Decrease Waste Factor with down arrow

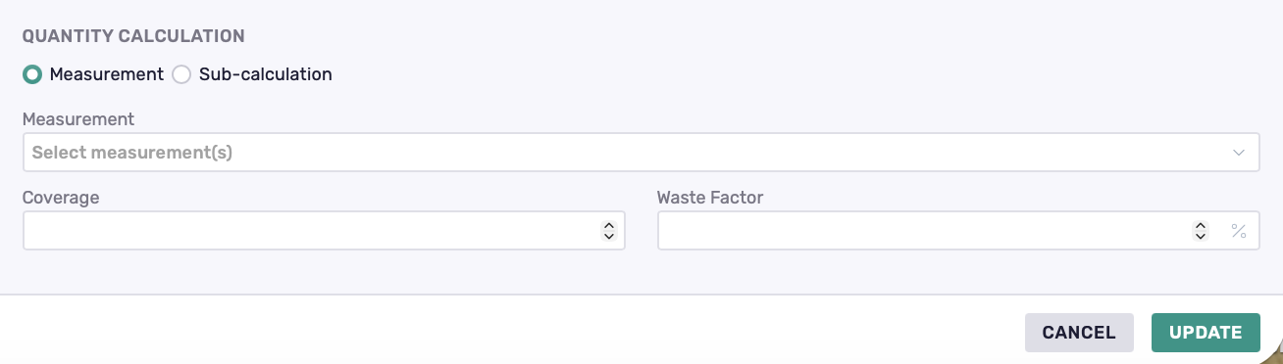tap(1201, 237)
